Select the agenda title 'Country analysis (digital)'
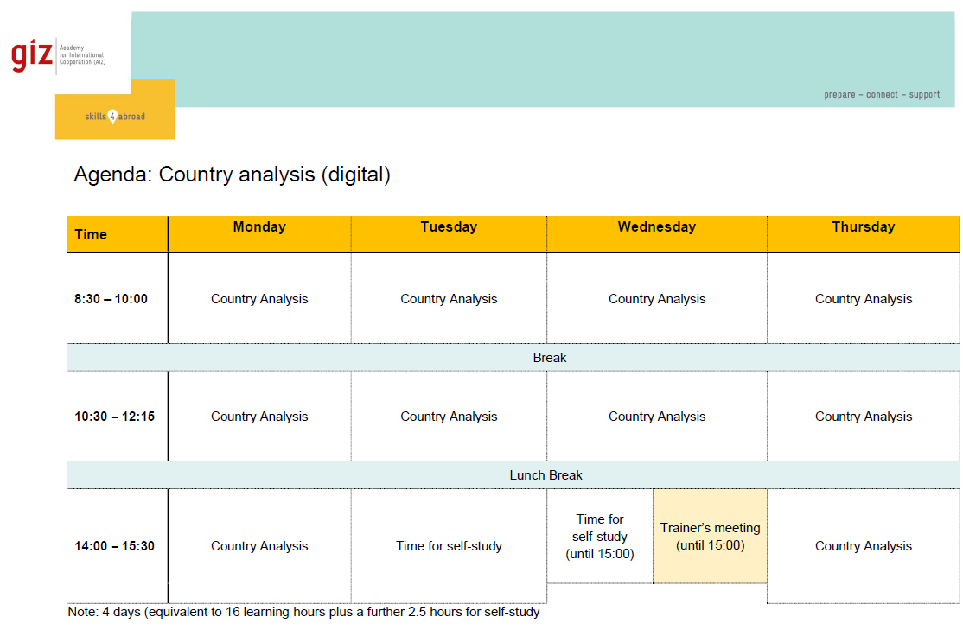Viewport: 963px width, 630px height. click(x=232, y=175)
